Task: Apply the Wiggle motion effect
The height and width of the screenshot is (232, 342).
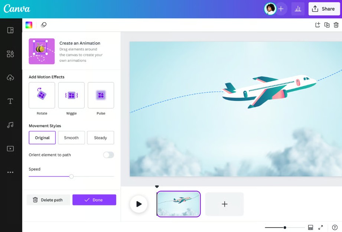Action: [x=71, y=95]
